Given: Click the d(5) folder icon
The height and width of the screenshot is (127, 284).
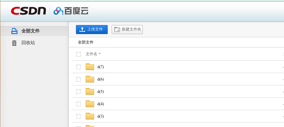Looking at the screenshot, I should point(90,91).
